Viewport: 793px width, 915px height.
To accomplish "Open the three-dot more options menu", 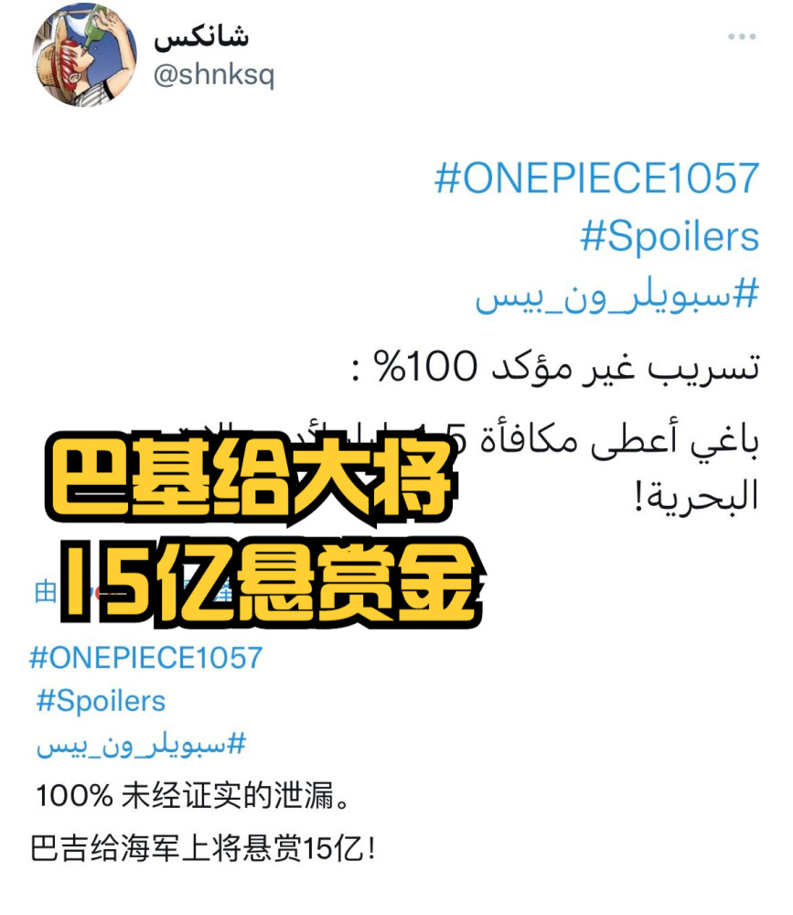I will [742, 37].
